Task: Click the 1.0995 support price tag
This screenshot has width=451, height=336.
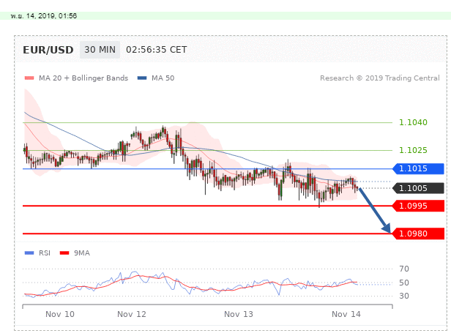Action: click(x=418, y=206)
